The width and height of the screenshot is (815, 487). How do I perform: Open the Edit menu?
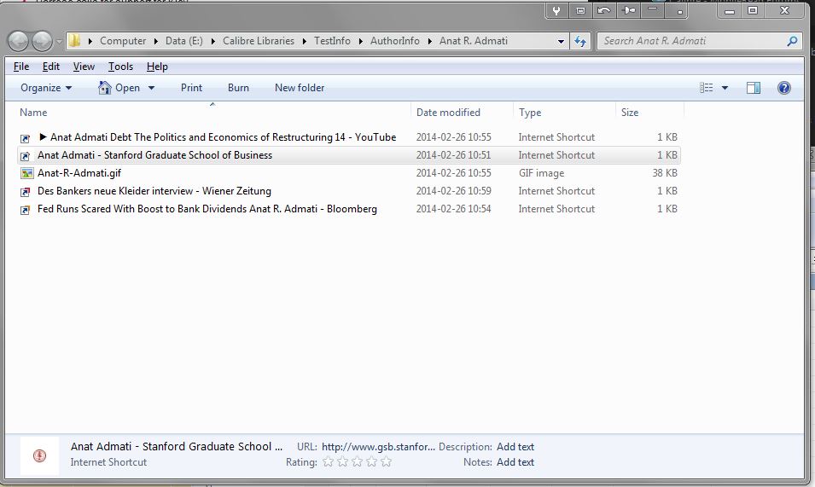(51, 67)
